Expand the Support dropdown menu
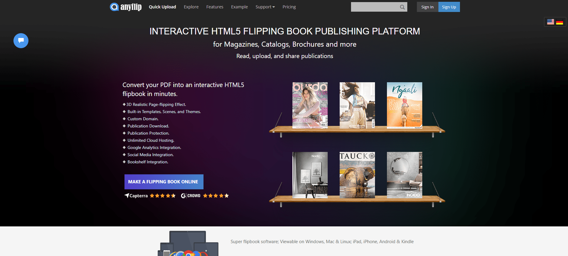568x256 pixels. tap(265, 7)
